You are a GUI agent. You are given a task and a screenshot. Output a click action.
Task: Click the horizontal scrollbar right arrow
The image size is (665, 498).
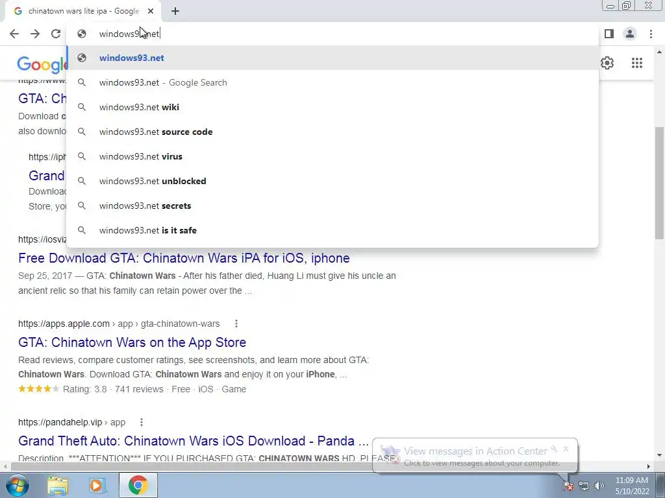649,466
